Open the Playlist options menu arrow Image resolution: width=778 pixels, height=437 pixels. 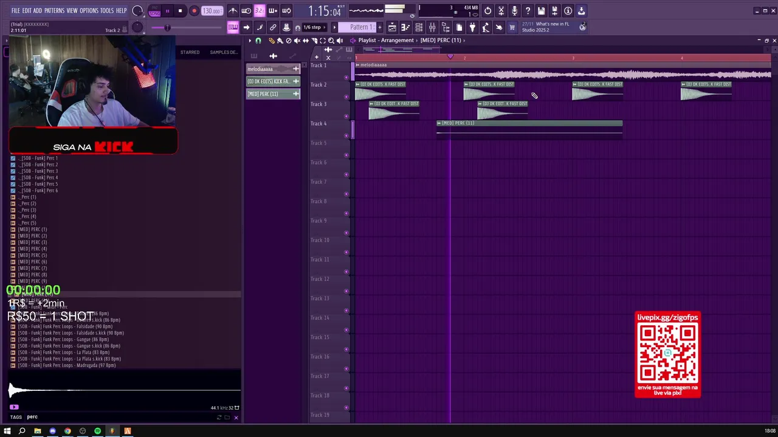(249, 41)
